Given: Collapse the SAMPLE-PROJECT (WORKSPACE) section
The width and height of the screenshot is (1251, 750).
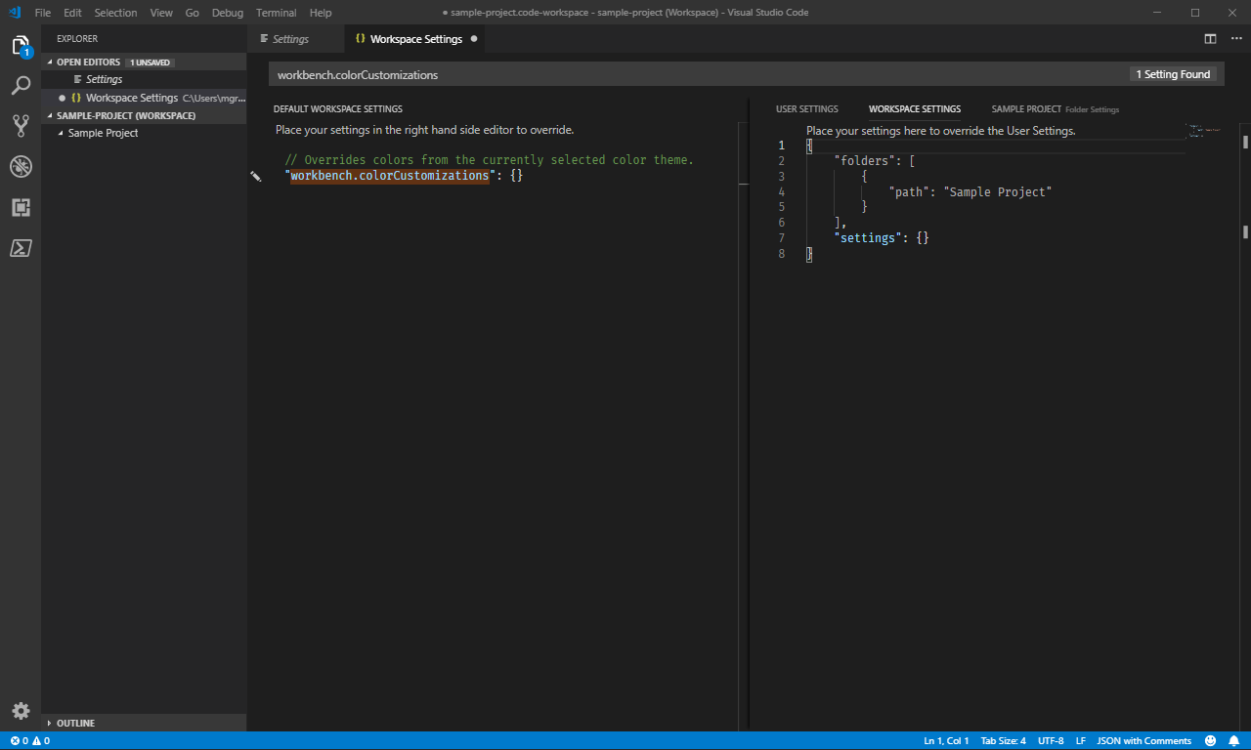Looking at the screenshot, I should pyautogui.click(x=143, y=115).
